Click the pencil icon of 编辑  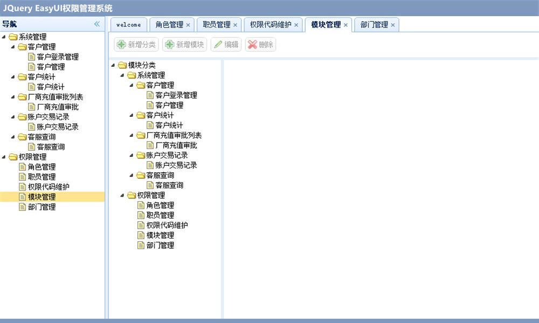click(218, 44)
